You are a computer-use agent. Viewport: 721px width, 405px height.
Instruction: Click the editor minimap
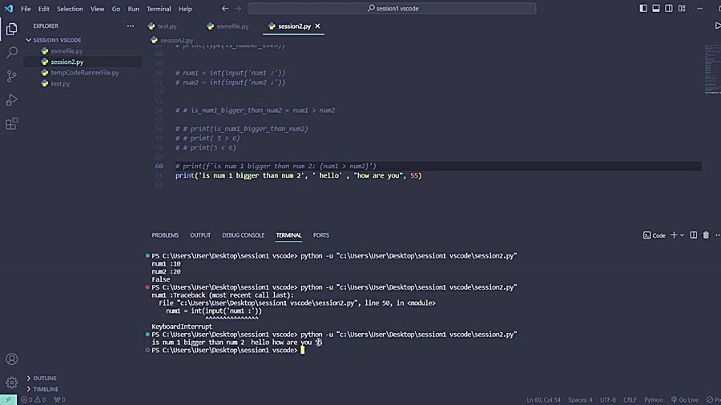point(712,69)
